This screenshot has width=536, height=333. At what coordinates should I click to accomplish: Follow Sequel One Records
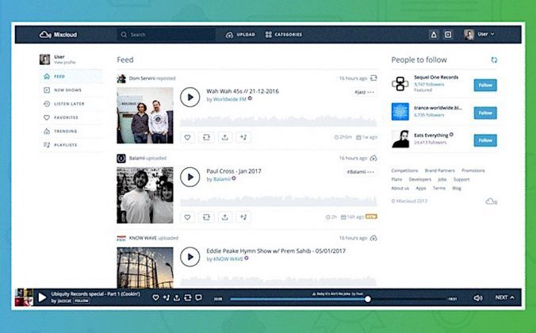click(485, 85)
